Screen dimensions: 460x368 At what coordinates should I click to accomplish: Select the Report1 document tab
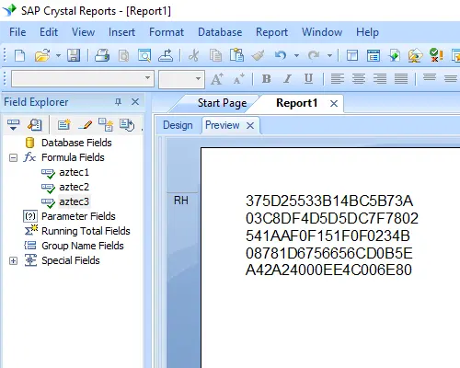[296, 103]
